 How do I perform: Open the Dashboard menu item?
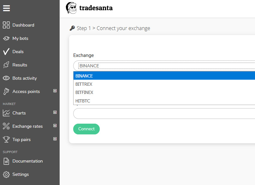coord(23,25)
